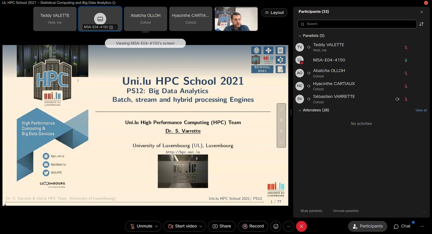Click headset icon beside Sébastien VARRETTE

point(309,99)
